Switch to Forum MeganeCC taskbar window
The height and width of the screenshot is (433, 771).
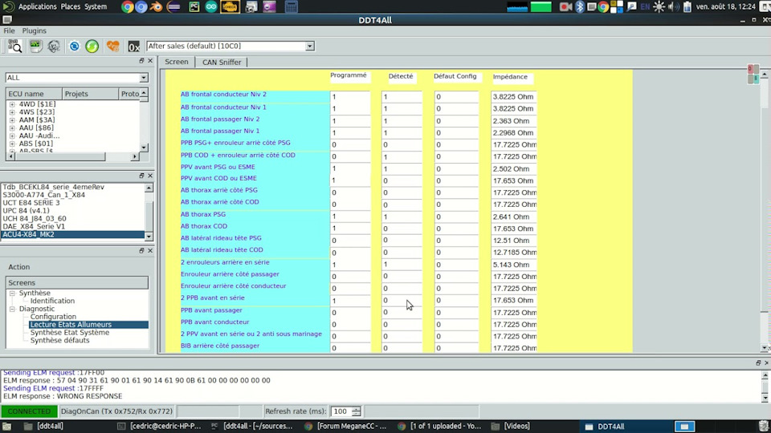tap(345, 426)
